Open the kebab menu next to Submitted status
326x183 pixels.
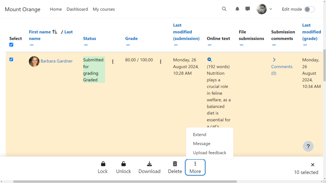113,61
